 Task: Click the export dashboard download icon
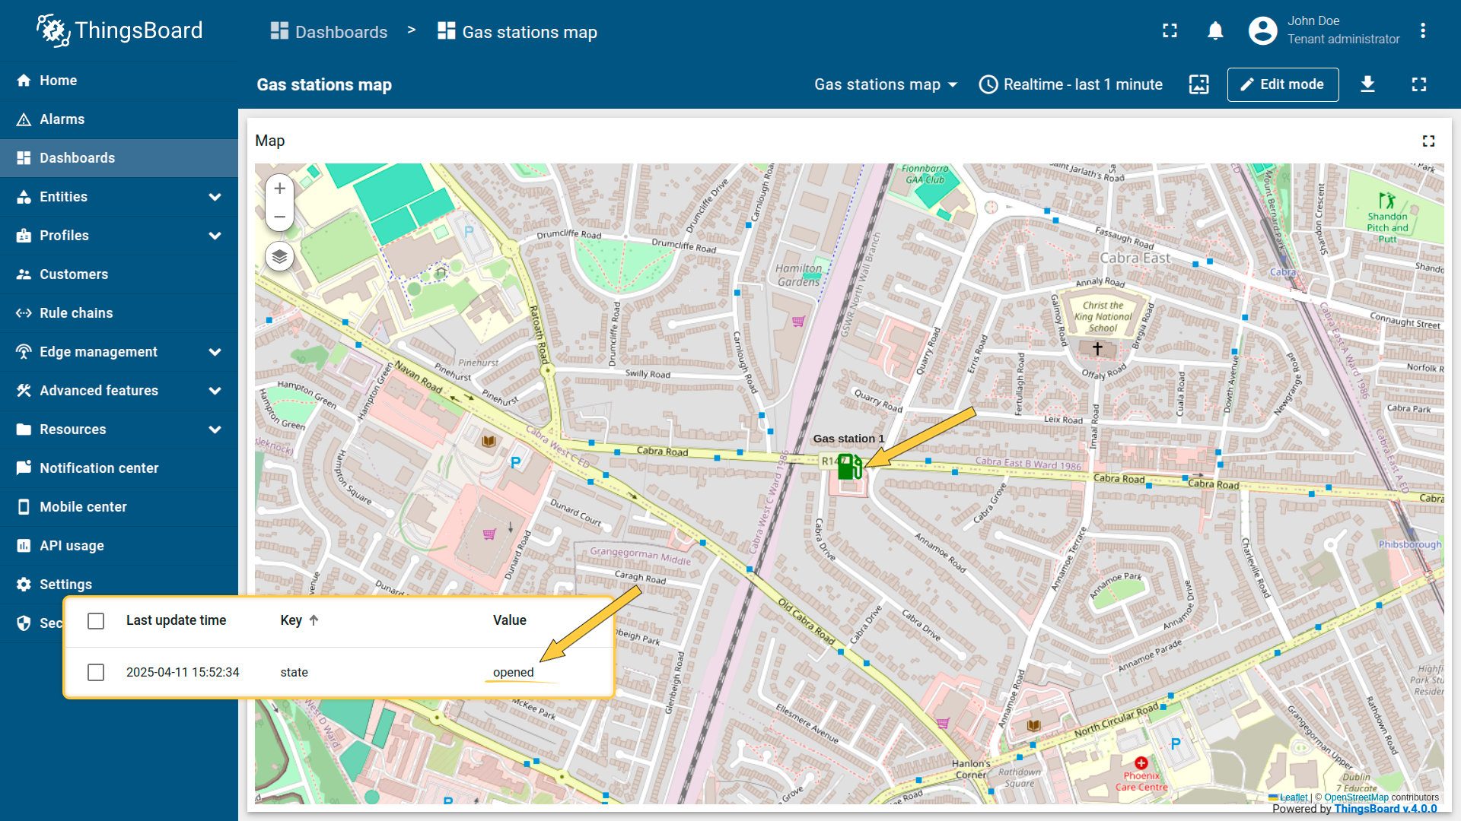point(1367,84)
